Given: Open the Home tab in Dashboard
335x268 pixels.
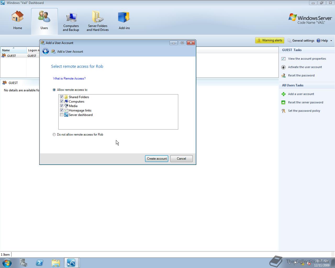Looking at the screenshot, I should pos(18,20).
